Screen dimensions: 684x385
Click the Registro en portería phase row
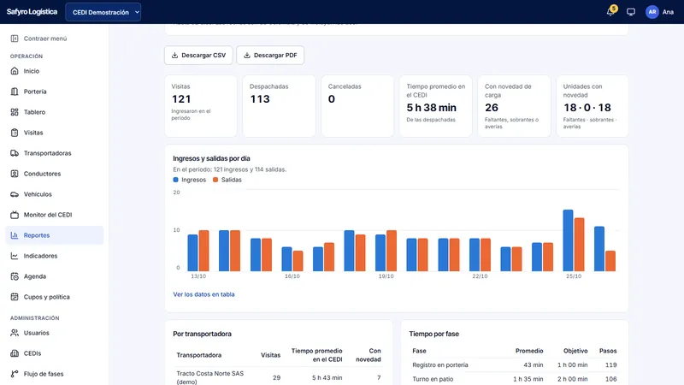tap(515, 365)
